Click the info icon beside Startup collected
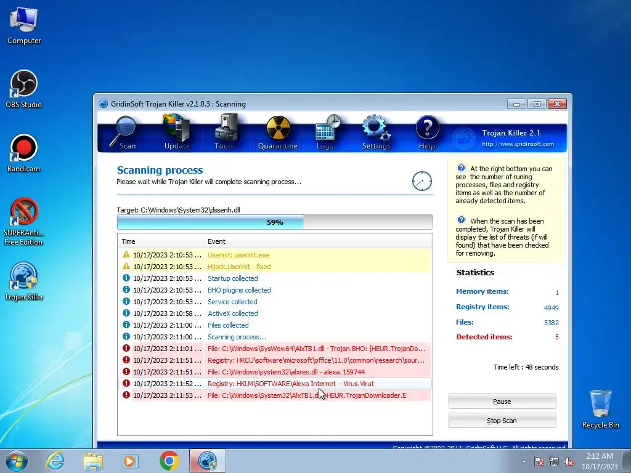631x473 pixels. (126, 278)
